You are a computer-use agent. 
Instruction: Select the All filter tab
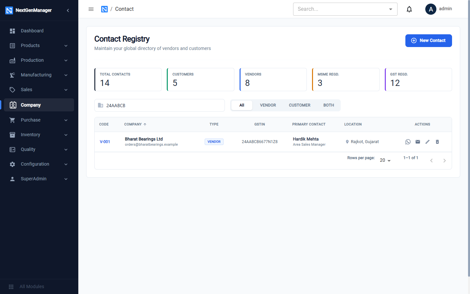coord(242,105)
